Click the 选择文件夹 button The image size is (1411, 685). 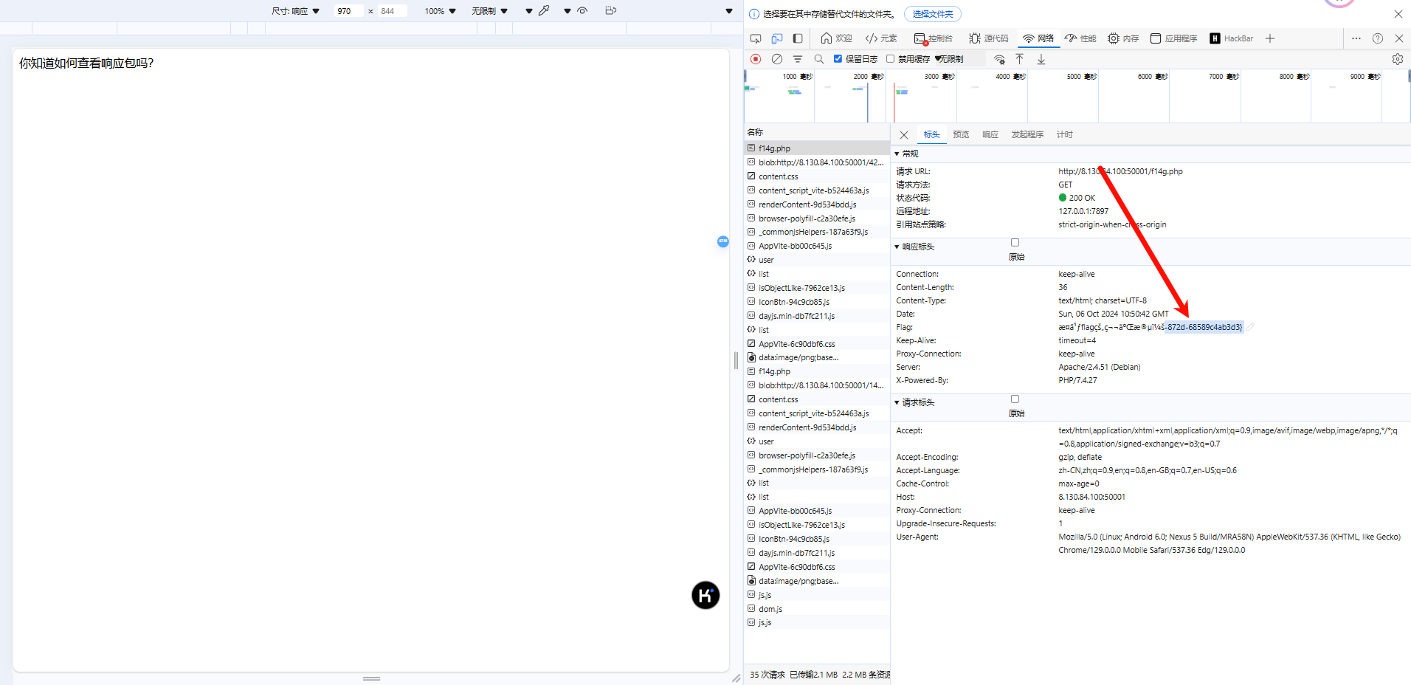933,14
